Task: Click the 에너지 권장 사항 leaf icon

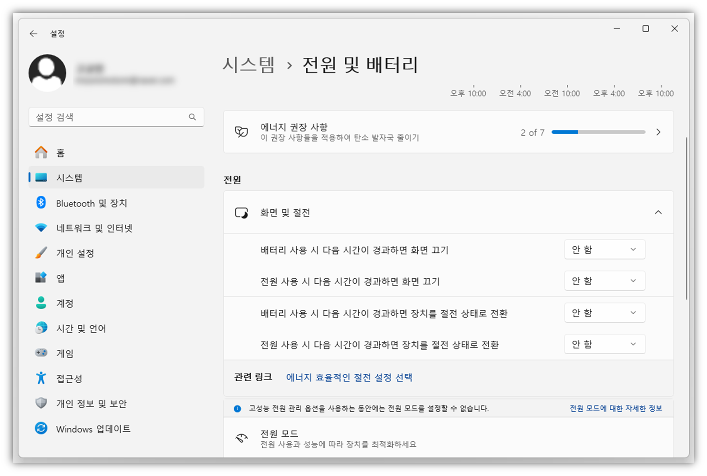Action: pyautogui.click(x=241, y=132)
